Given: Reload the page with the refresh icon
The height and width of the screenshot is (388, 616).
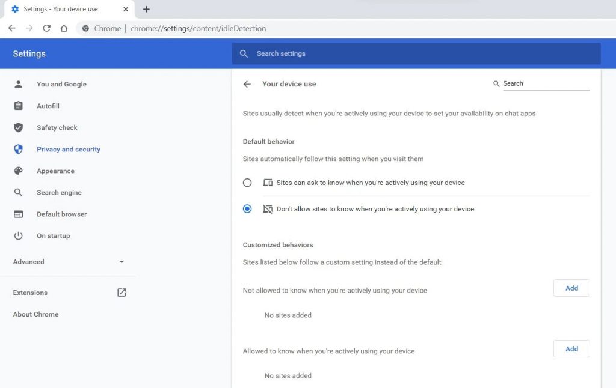Looking at the screenshot, I should tap(46, 28).
